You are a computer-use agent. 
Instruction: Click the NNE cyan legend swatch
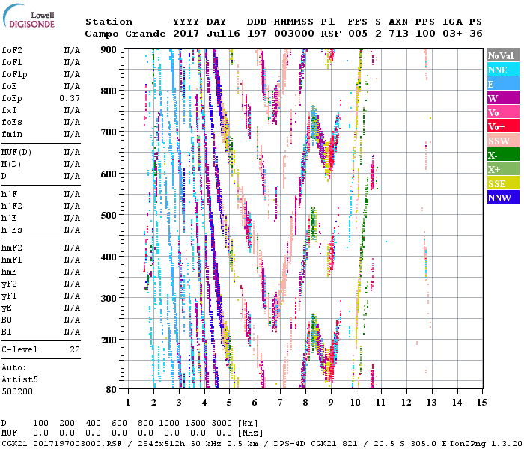502,70
